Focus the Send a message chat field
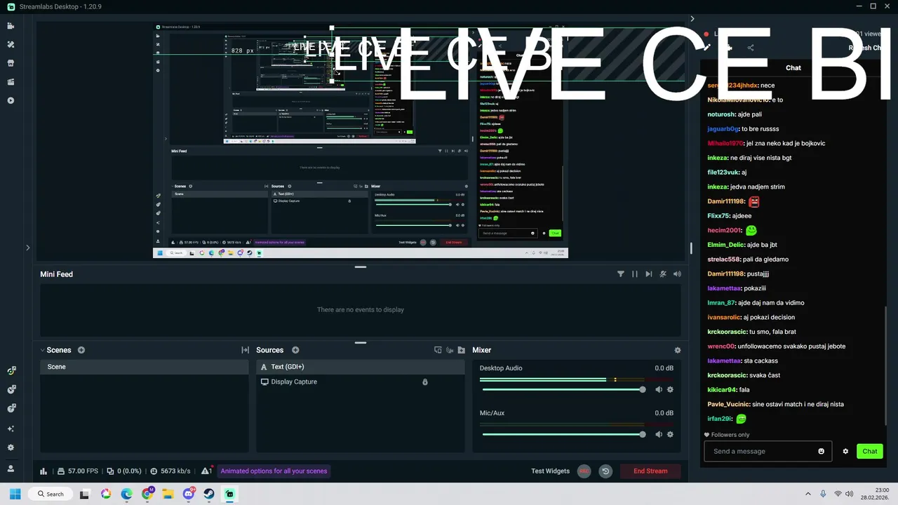Screen dimensions: 898x505 [x=768, y=451]
